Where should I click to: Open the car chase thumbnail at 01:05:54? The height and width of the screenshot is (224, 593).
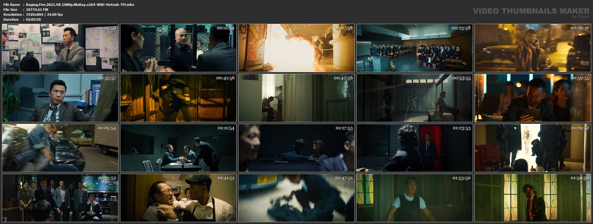(x=60, y=148)
